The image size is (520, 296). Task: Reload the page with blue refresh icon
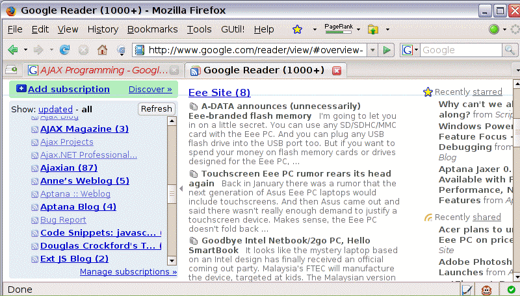click(64, 50)
